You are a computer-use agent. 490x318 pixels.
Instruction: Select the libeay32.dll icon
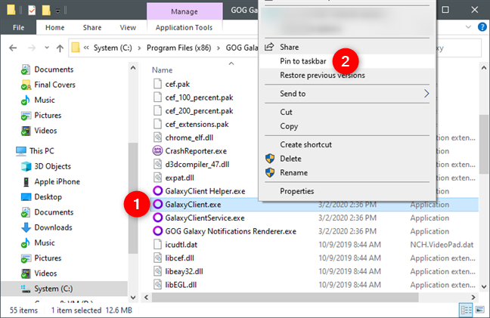157,271
